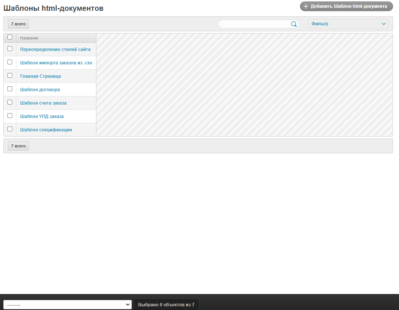Click the plus icon to add a template
Viewport: 399px width, 310px height.
pyautogui.click(x=306, y=6)
